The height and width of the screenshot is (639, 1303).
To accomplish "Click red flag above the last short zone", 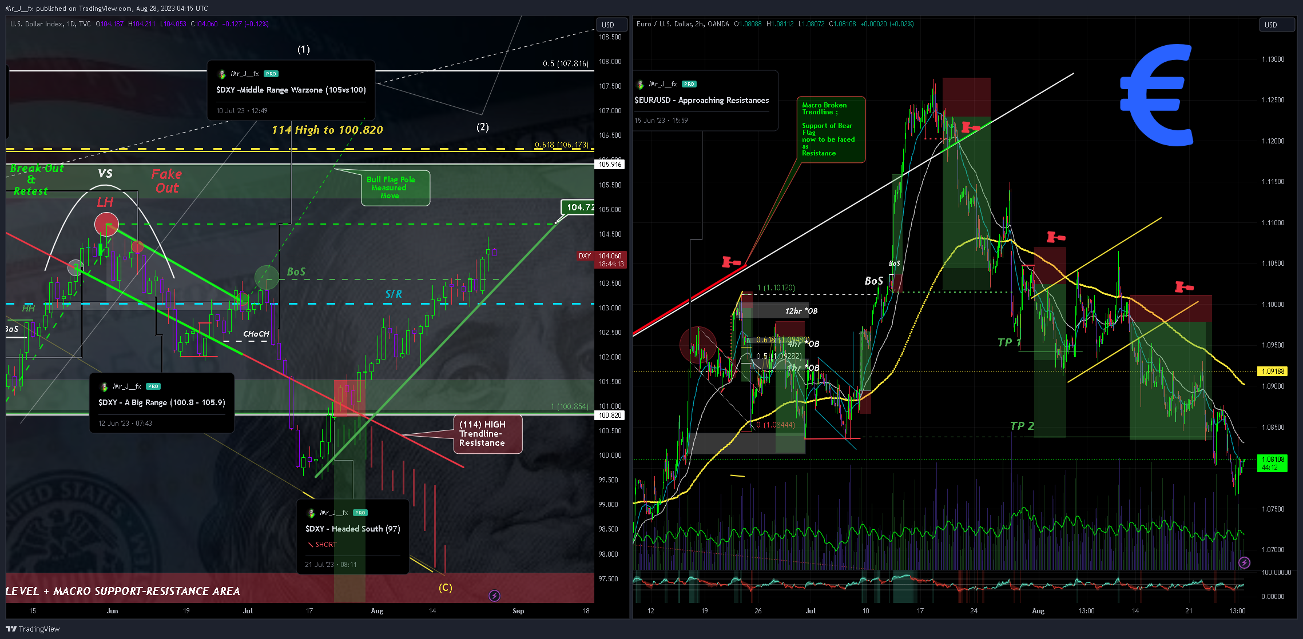I will [1184, 286].
